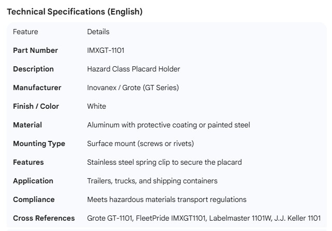The height and width of the screenshot is (231, 332).
Task: Select the Feature column header
Action: click(25, 32)
